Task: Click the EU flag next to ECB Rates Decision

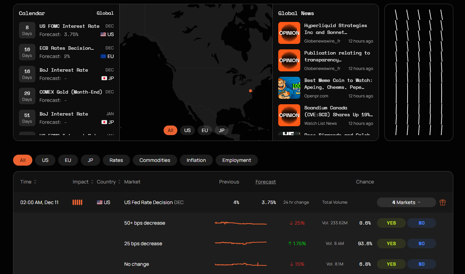Action: click(x=103, y=56)
